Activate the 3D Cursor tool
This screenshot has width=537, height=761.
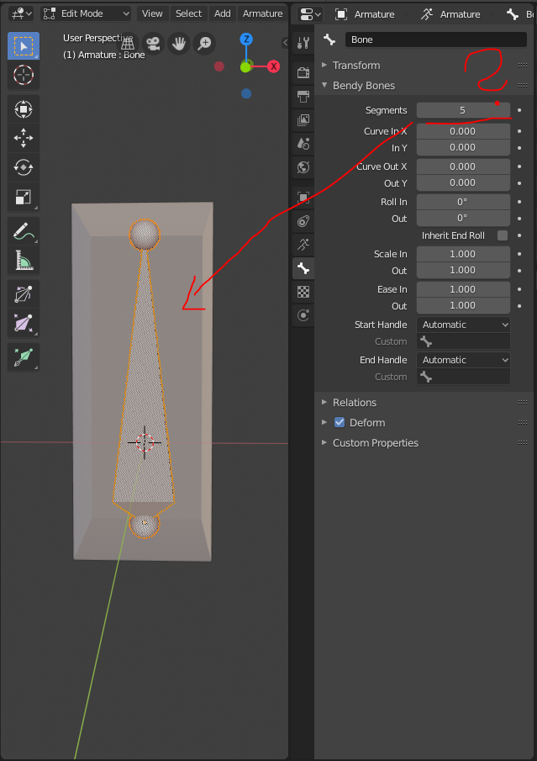[x=24, y=75]
